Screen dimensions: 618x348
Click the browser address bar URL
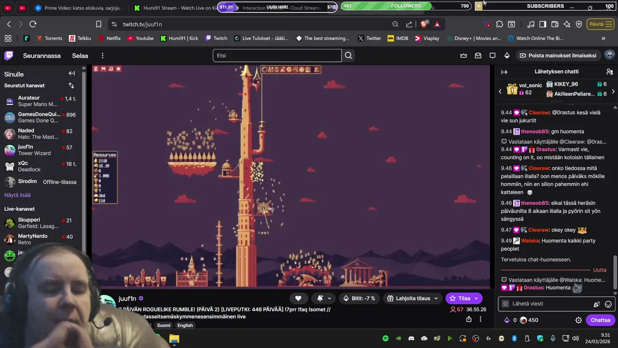point(142,24)
